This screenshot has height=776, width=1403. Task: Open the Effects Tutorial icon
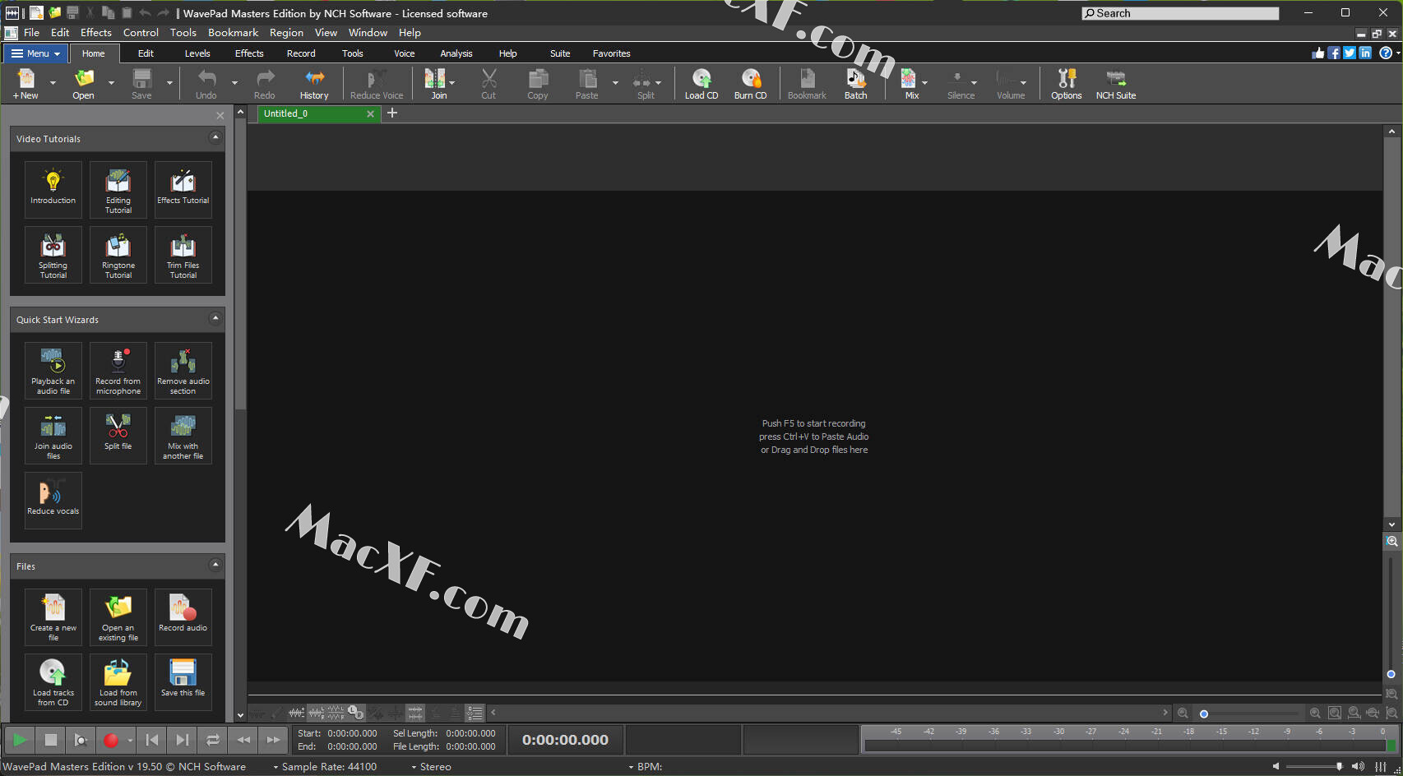pyautogui.click(x=183, y=189)
